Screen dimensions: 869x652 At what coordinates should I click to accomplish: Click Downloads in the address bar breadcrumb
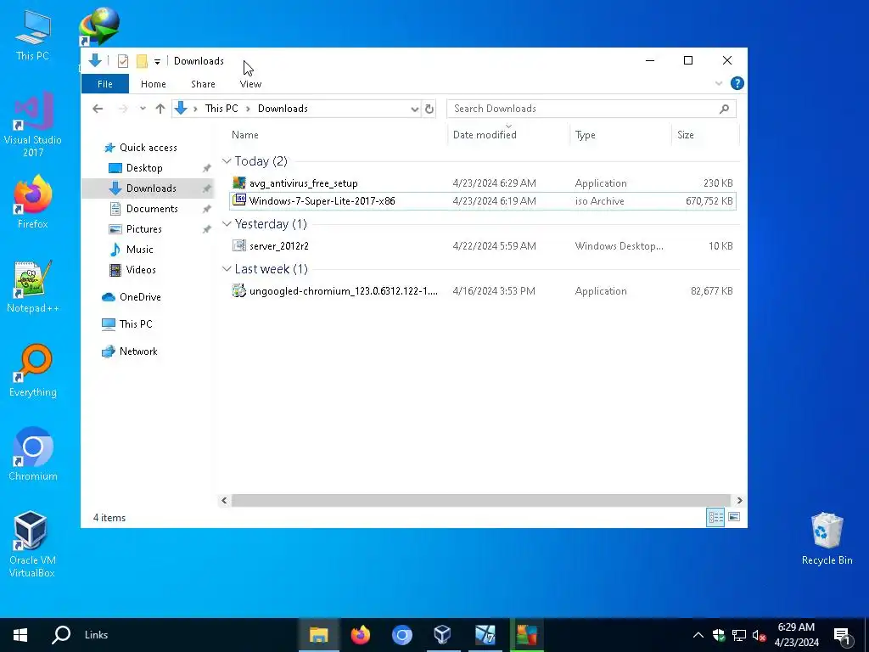pyautogui.click(x=283, y=109)
